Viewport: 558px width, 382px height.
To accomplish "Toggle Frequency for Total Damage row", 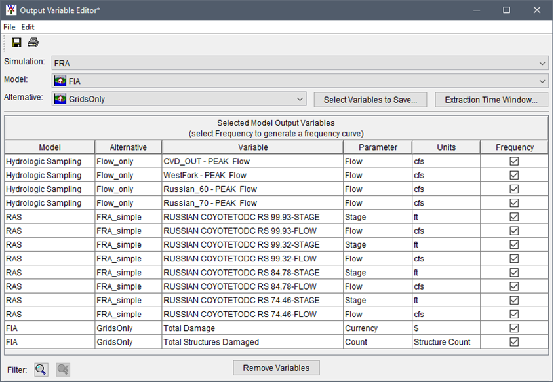I will pos(515,328).
